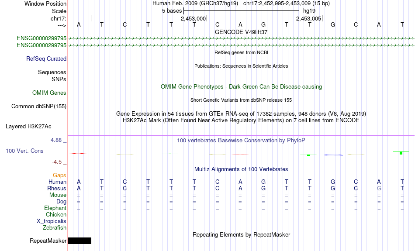Click the 4.88 upper PhyloP scale value
Viewport: 415px width, 251px height.
click(56, 140)
